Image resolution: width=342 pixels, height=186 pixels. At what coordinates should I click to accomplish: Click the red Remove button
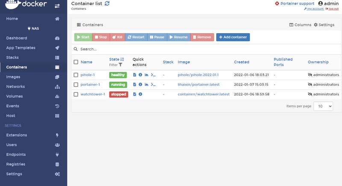pos(202,37)
